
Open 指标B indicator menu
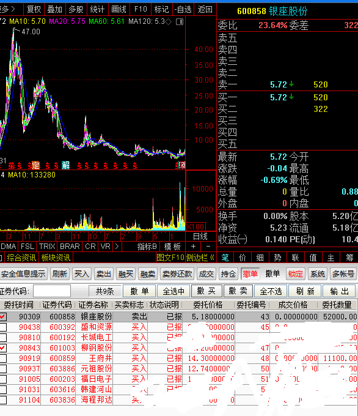[147, 247]
